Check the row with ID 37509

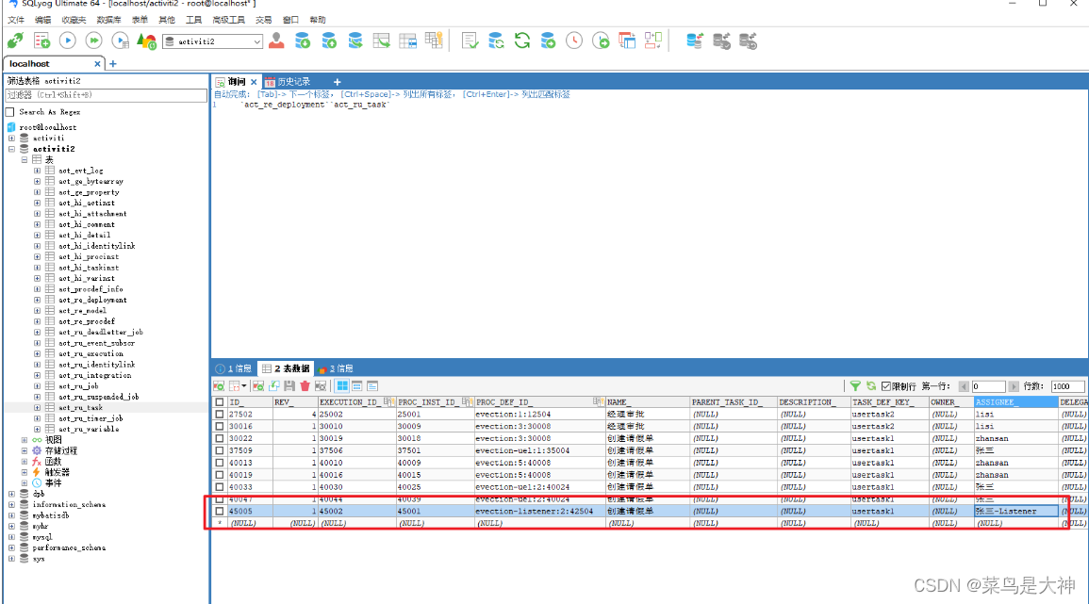(x=220, y=450)
